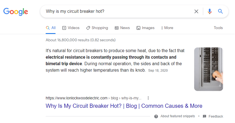Open the More search filters menu
The width and height of the screenshot is (235, 123).
click(167, 28)
